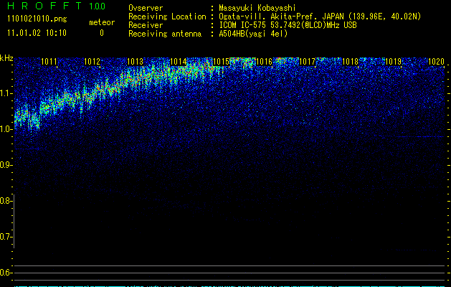Click the Receiving antenna label
The image size is (451, 287).
[165, 34]
